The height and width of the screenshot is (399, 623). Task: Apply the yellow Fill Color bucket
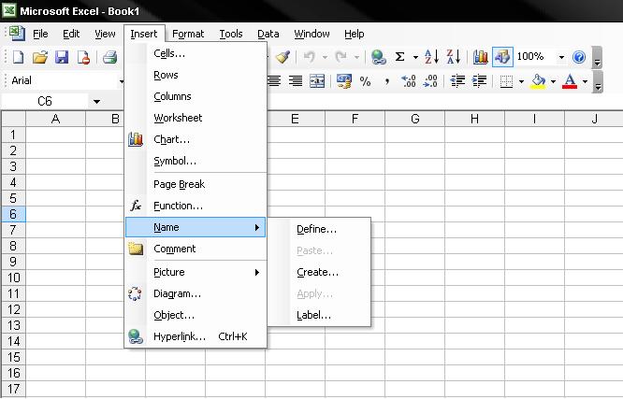click(x=538, y=81)
